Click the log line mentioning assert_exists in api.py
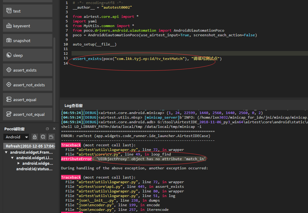Image resolution: width=308 pixels, height=213 pixels. point(125,187)
